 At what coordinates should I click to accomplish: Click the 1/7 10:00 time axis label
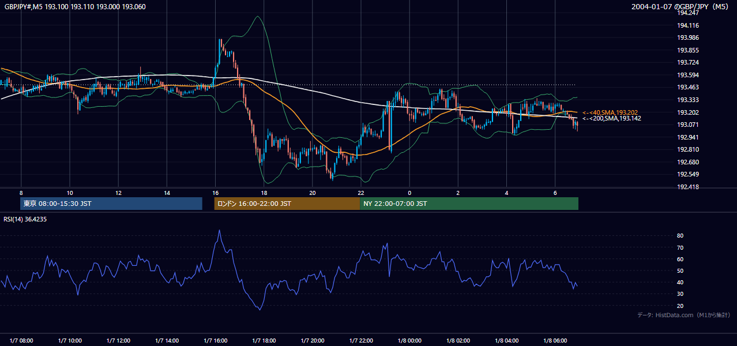coord(70,340)
